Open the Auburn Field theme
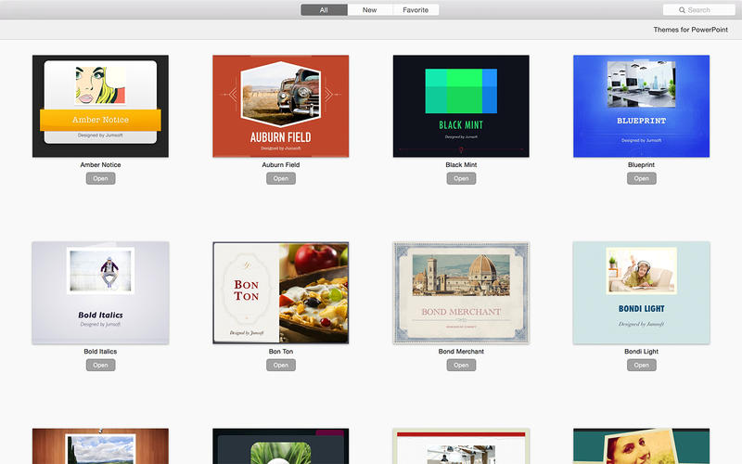The image size is (742, 464). coord(280,178)
